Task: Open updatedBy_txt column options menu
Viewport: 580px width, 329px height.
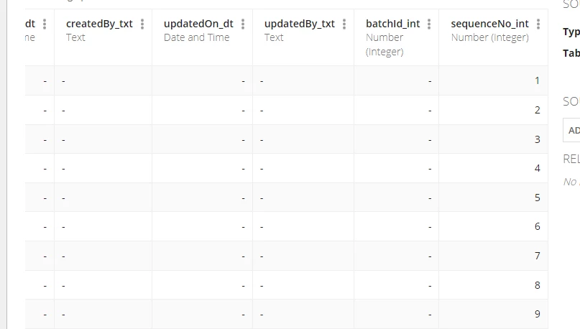Action: pos(344,24)
